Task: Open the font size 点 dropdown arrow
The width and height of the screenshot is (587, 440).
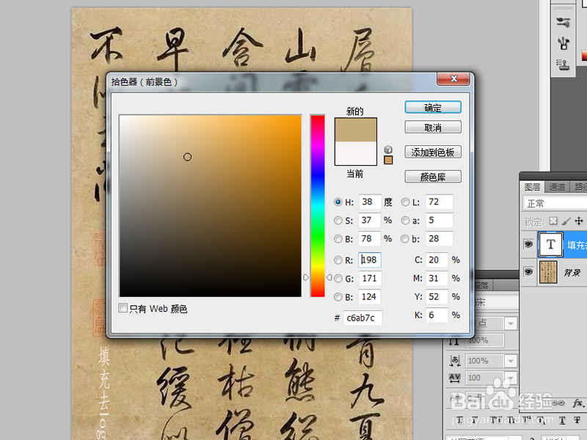Action: tap(511, 323)
